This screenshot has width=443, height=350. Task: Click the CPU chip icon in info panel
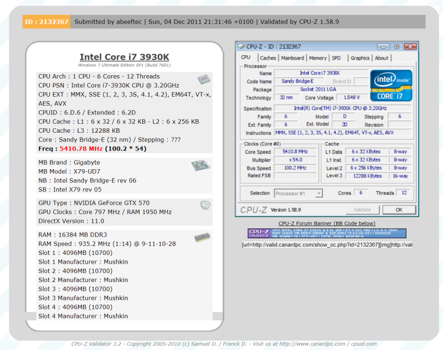point(203,80)
